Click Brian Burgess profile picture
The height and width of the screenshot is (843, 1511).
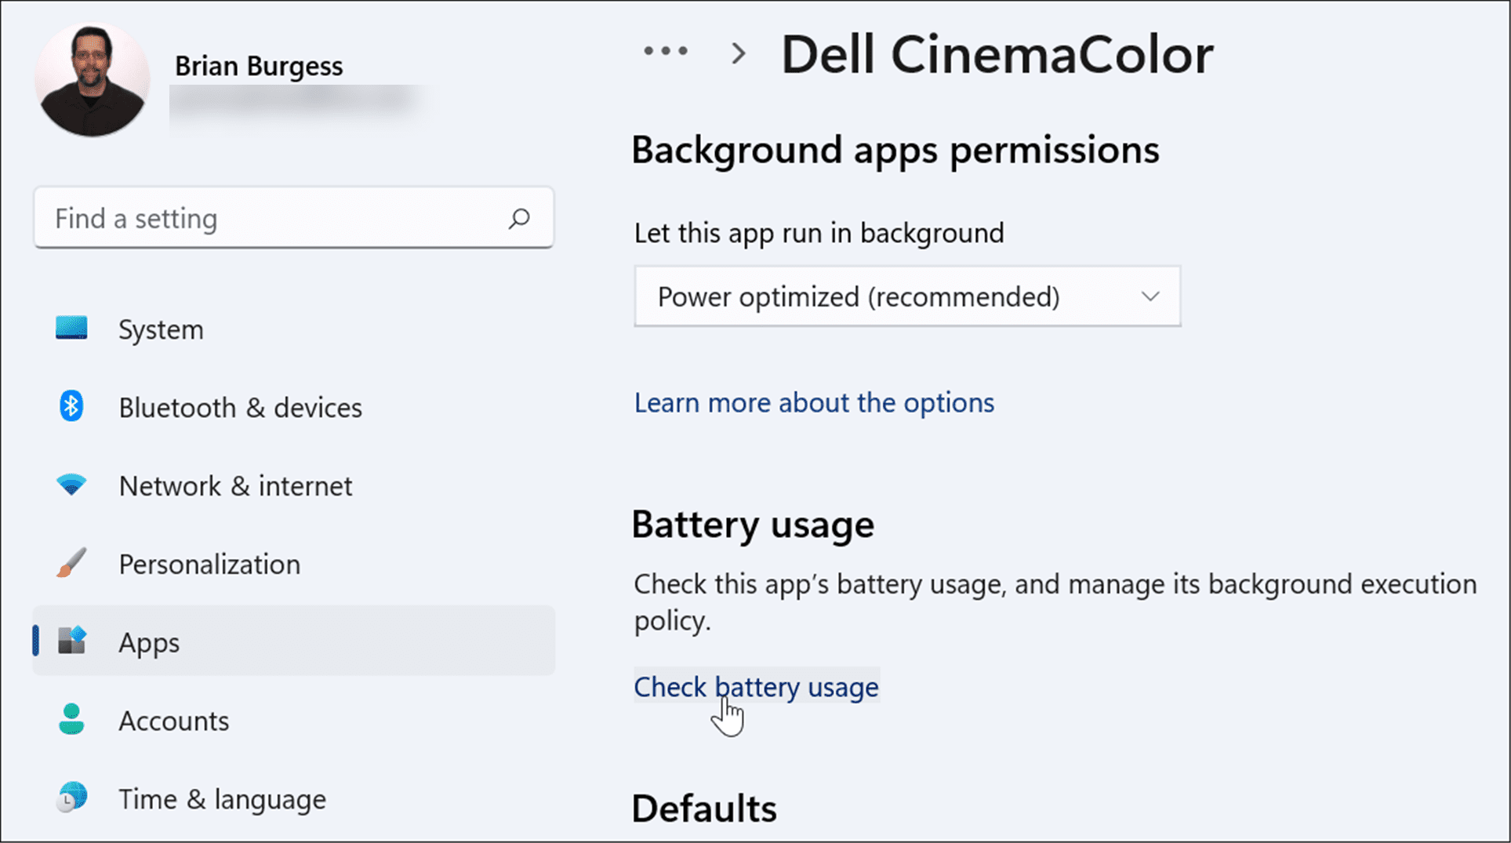[x=92, y=79]
